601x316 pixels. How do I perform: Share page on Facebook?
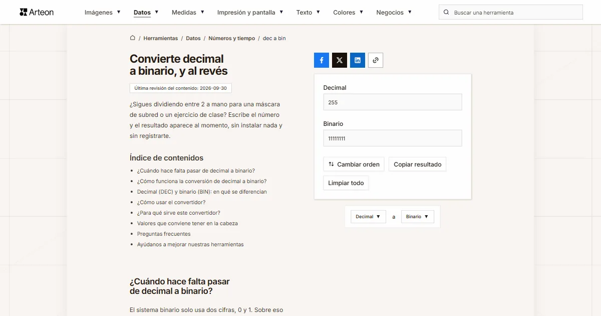pyautogui.click(x=322, y=60)
